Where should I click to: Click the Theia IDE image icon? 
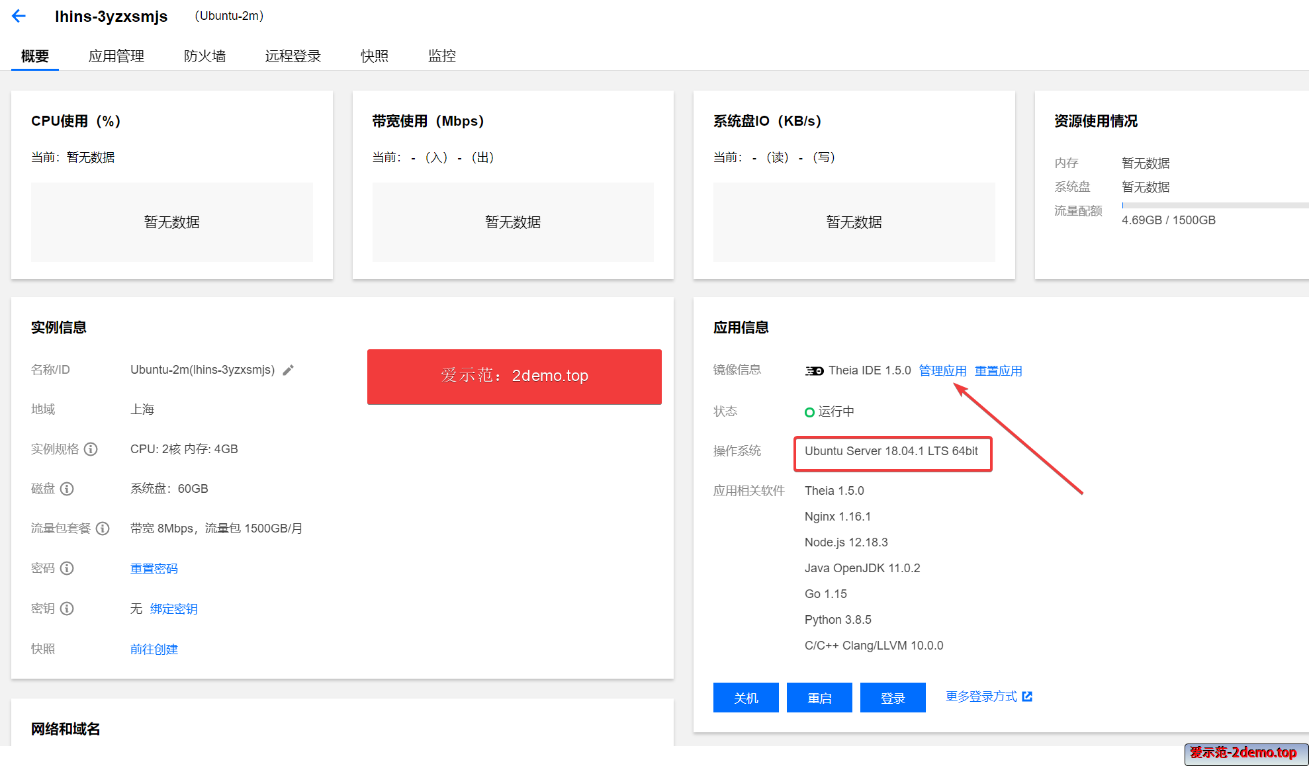coord(814,371)
